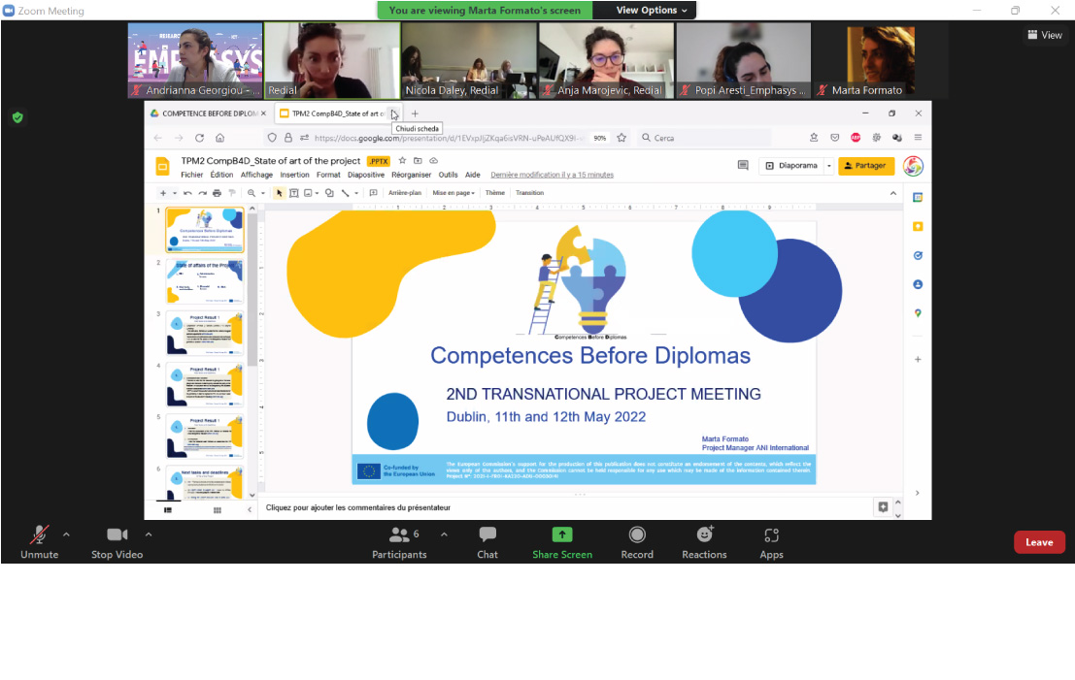This screenshot has height=680, width=1075.
Task: Switch layout with the View button
Action: [1045, 35]
